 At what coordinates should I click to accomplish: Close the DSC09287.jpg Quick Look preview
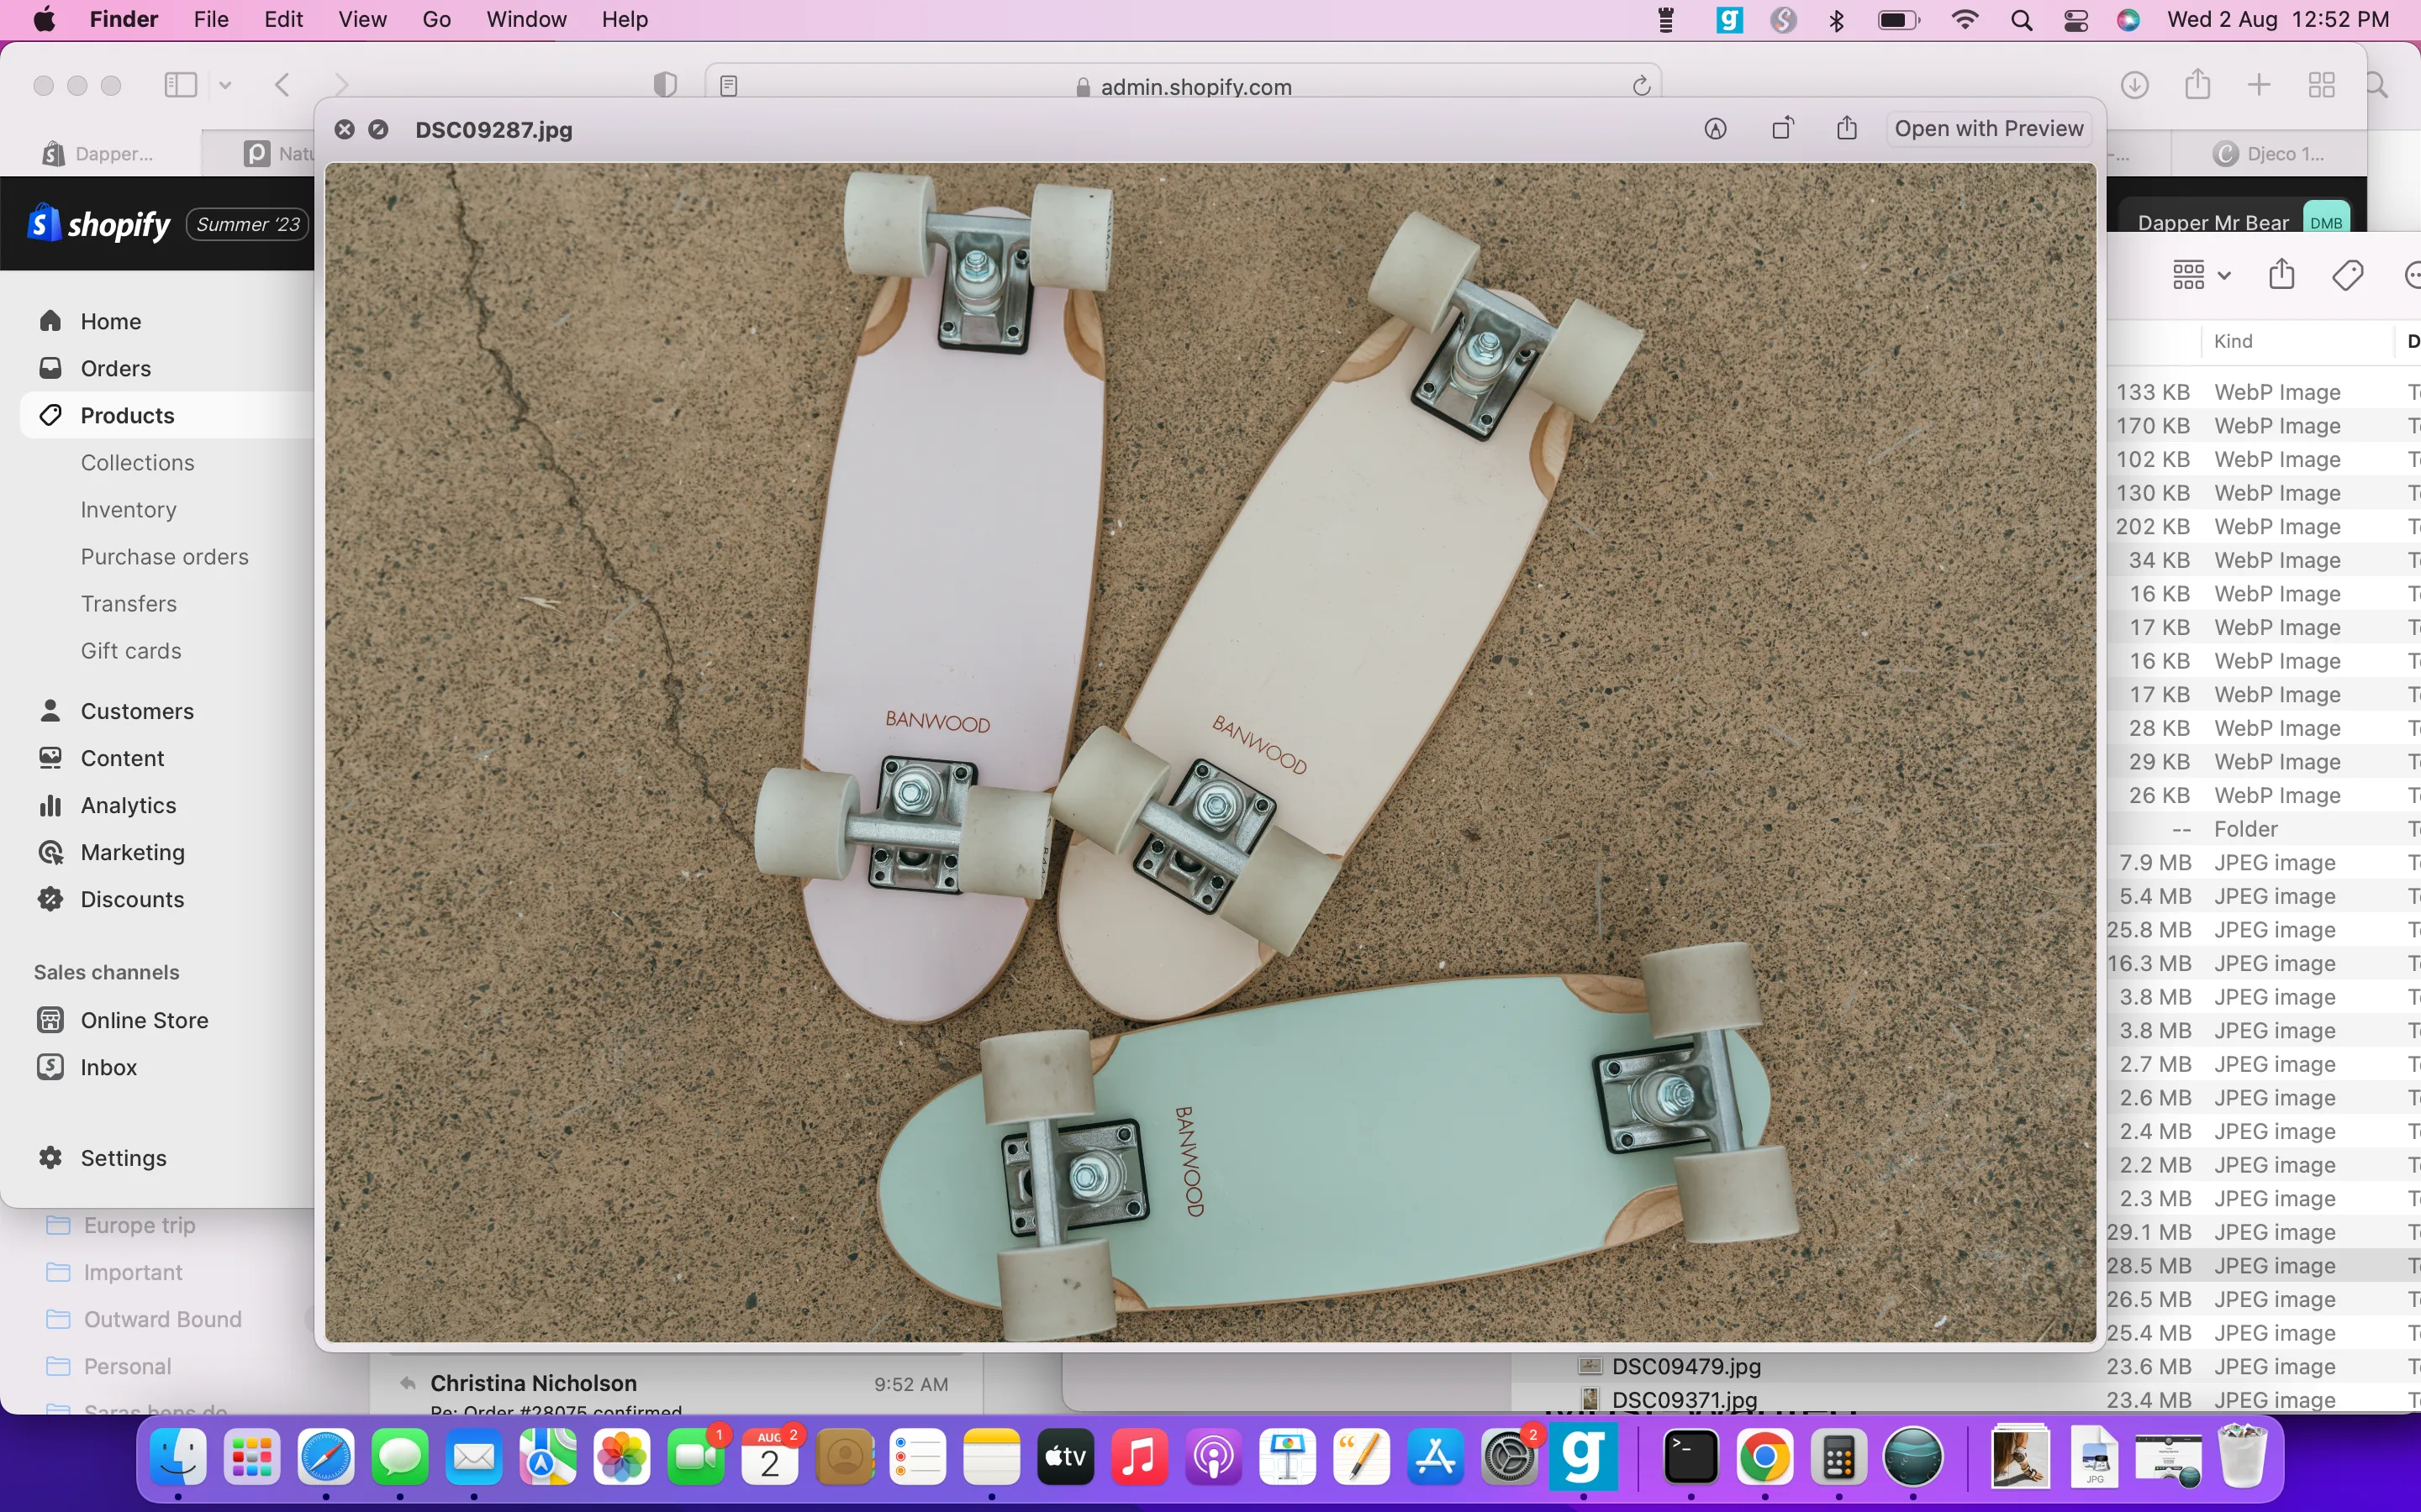coord(344,130)
